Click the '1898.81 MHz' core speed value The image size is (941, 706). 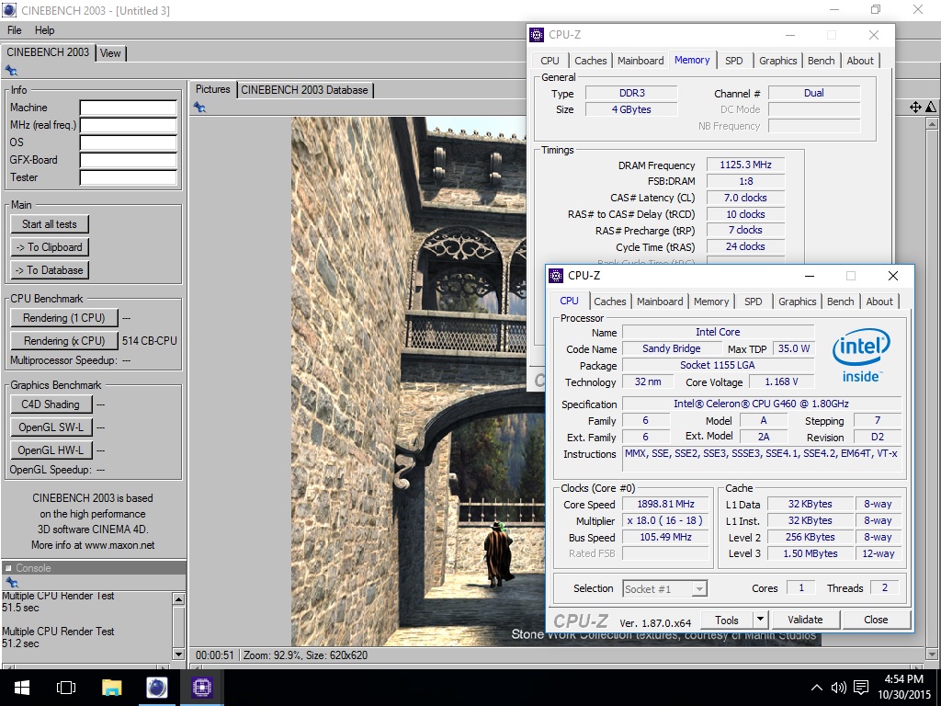click(665, 505)
